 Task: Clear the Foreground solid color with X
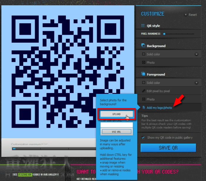(196, 83)
